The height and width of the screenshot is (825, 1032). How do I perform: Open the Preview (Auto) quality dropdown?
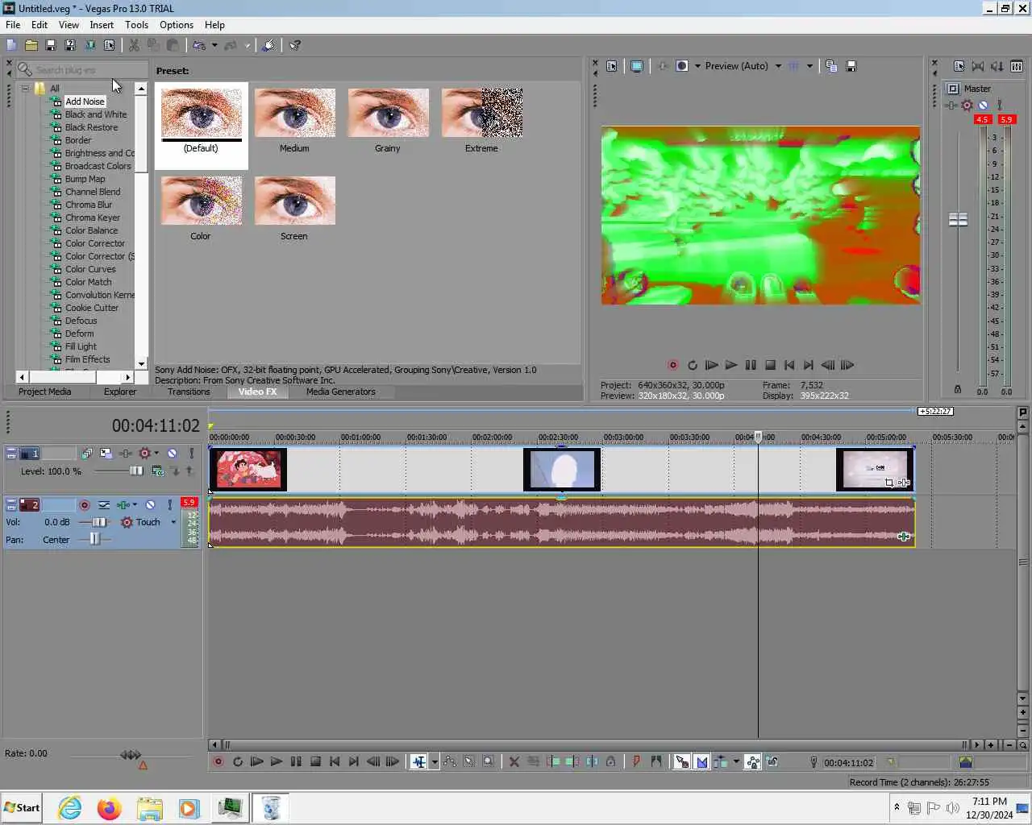[778, 66]
